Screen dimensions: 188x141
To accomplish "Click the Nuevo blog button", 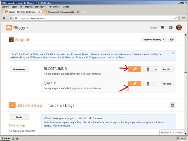I will pos(19,69).
